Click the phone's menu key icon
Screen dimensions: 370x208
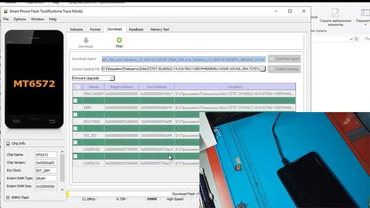[17, 121]
